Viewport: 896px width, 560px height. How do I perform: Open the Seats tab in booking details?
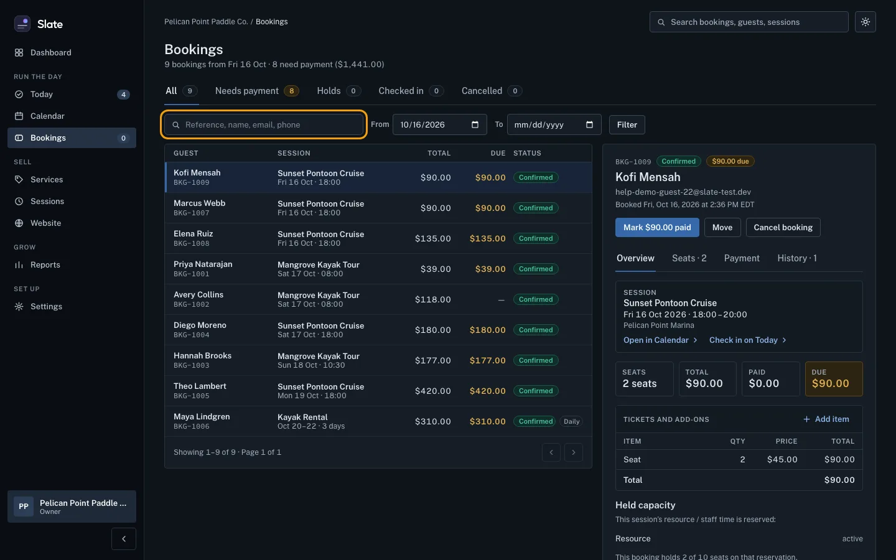[689, 258]
